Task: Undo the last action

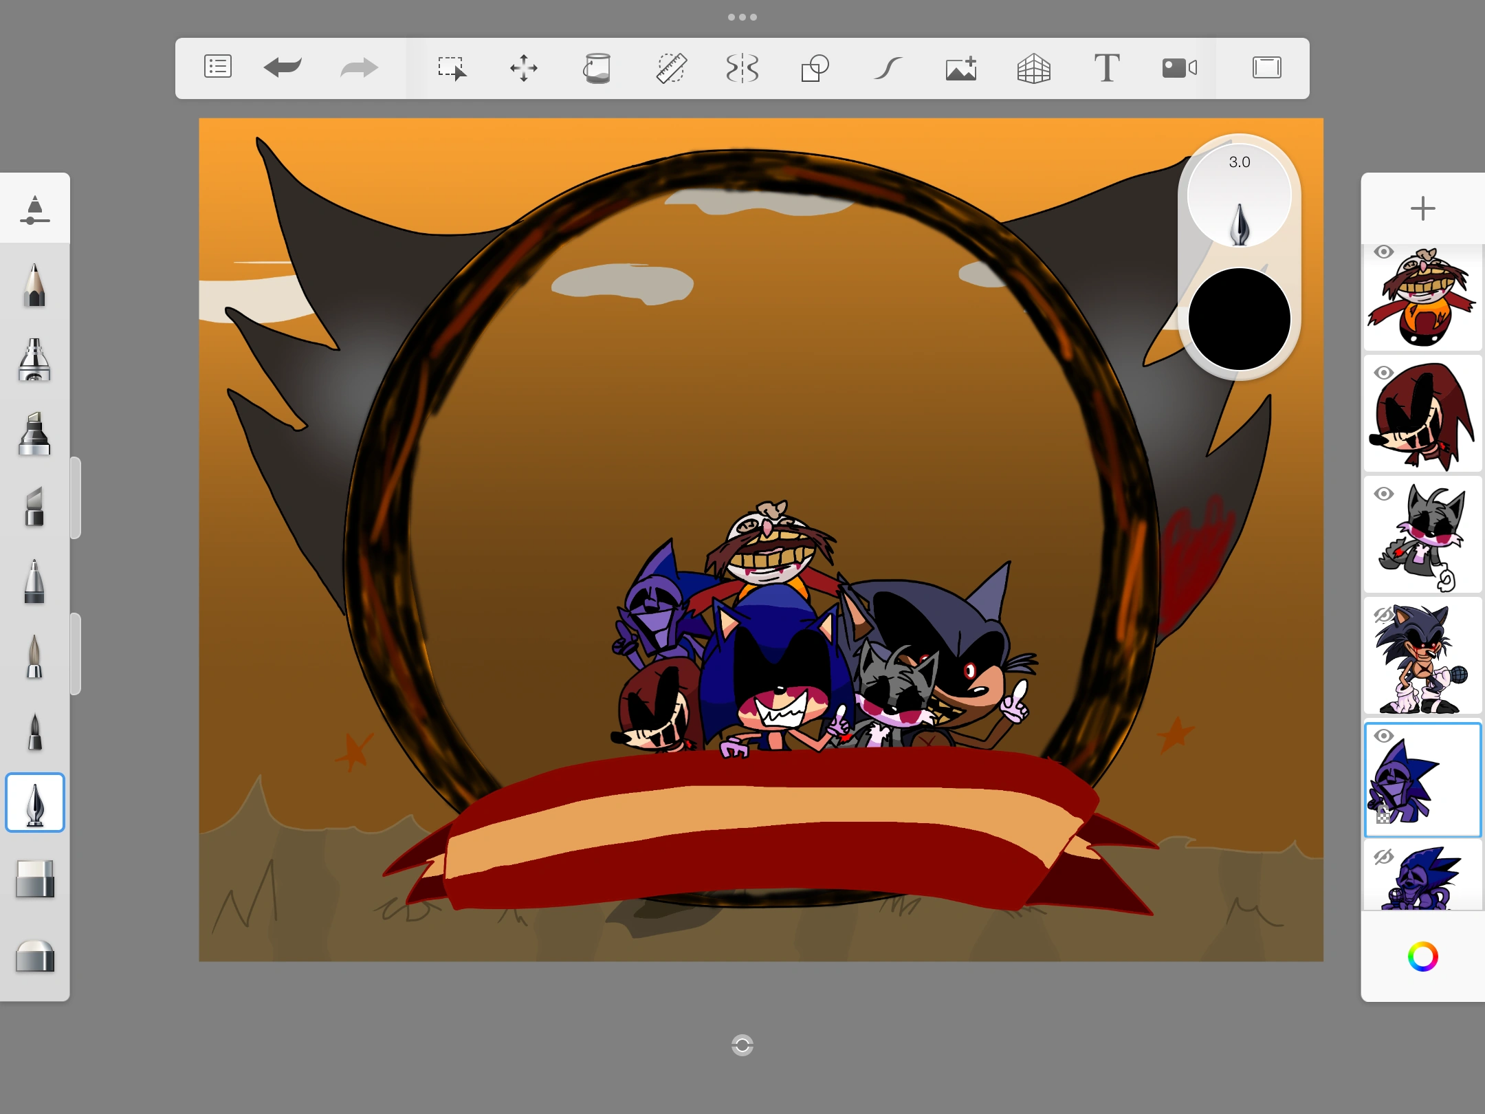Action: [x=283, y=67]
